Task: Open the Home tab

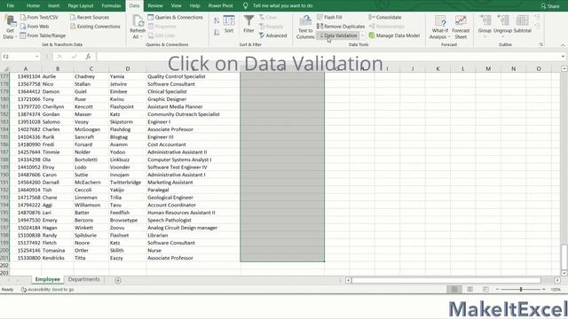Action: tap(33, 5)
